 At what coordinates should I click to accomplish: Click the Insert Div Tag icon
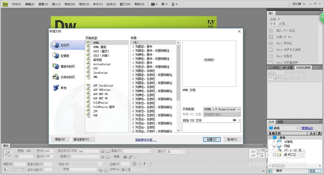271,30
